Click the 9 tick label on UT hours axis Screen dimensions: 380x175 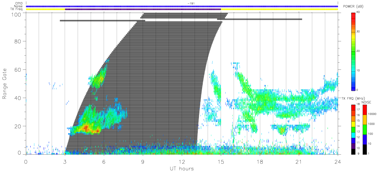pyautogui.click(x=143, y=161)
